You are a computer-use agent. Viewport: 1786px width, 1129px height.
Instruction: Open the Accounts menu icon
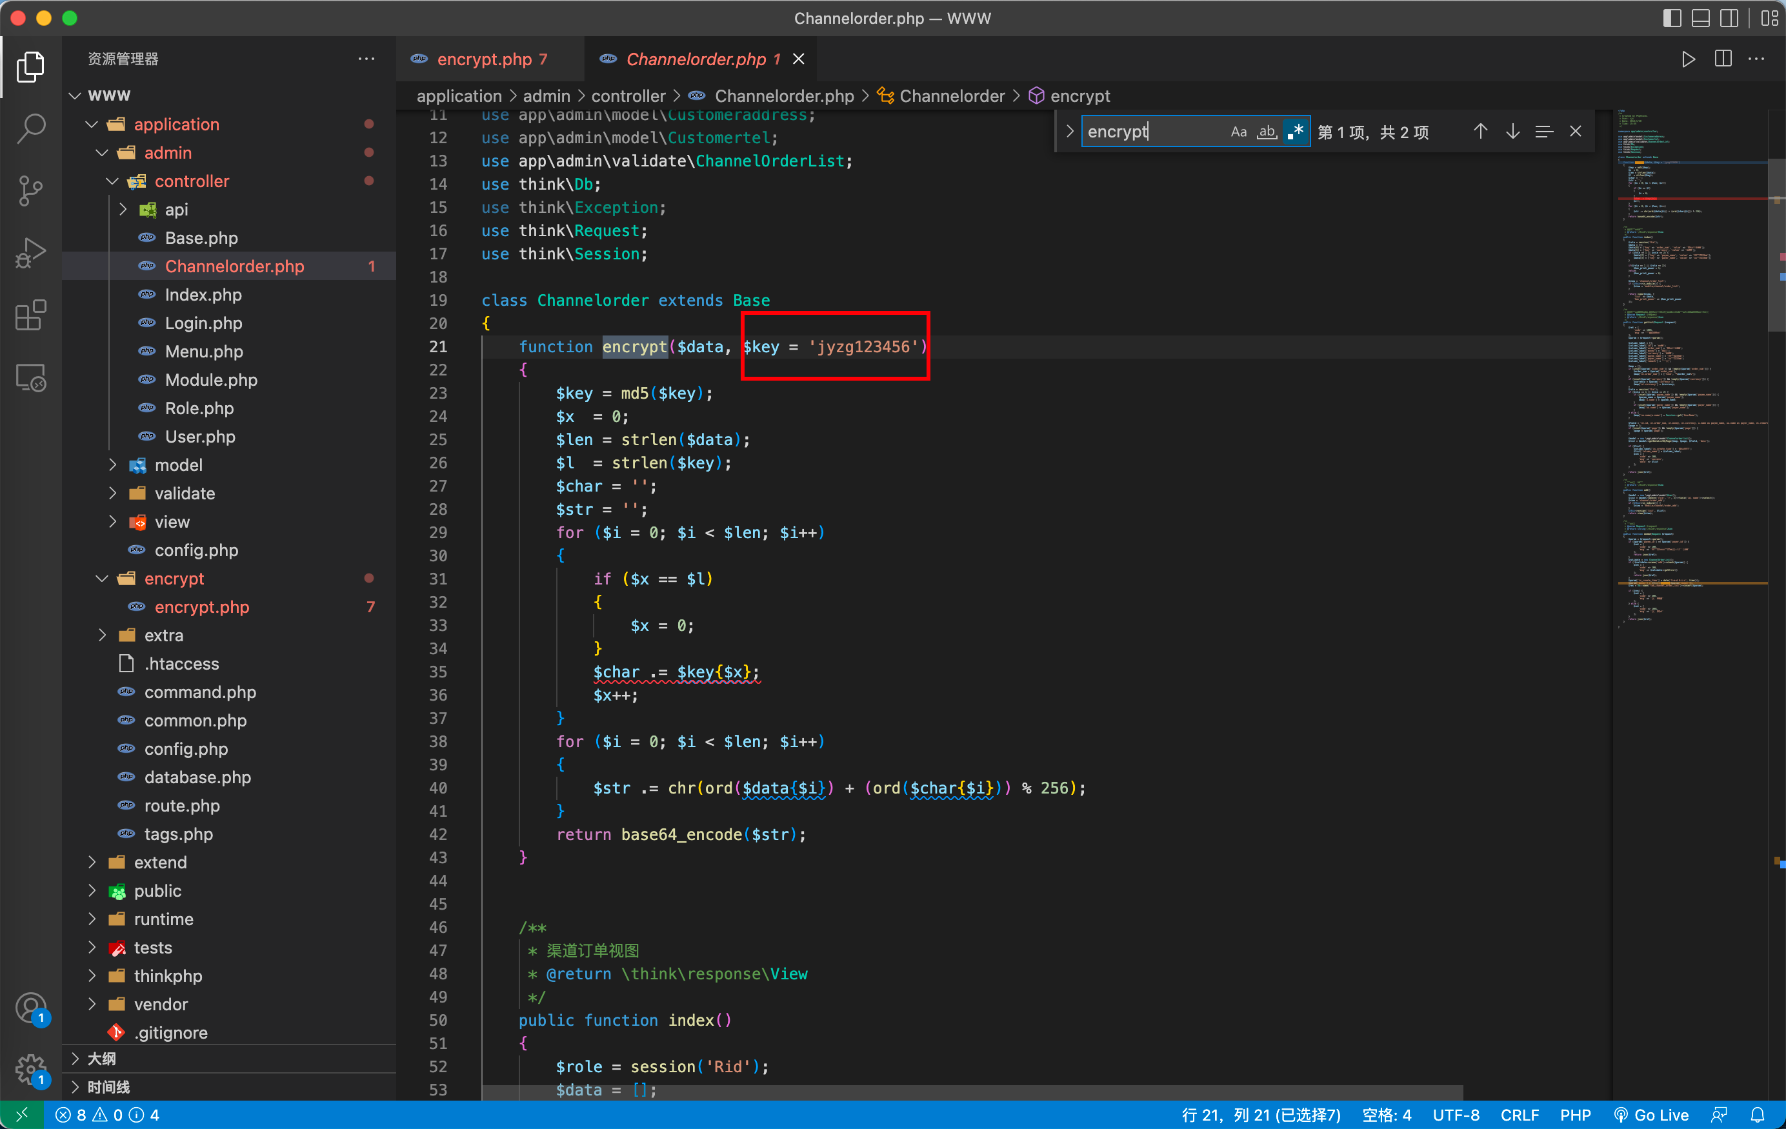(30, 1009)
